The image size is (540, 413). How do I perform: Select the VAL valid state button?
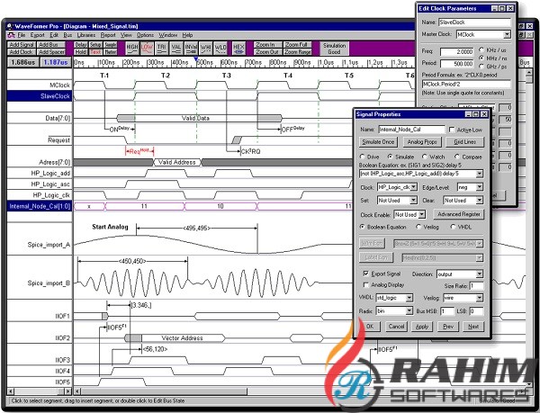coord(176,49)
